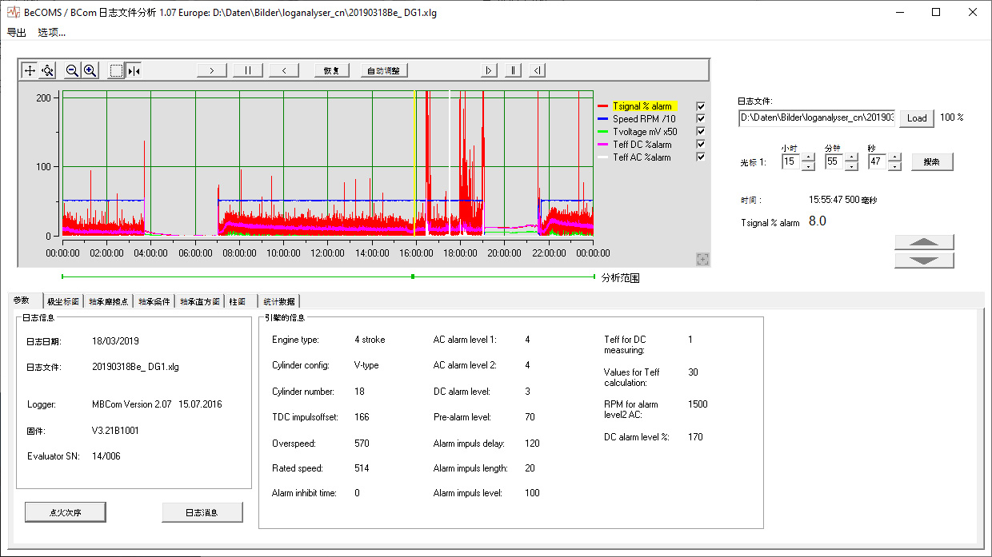
Task: Click the pause button with two bars
Action: [248, 70]
